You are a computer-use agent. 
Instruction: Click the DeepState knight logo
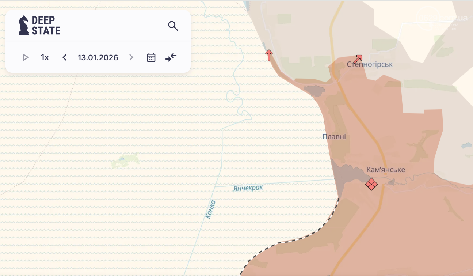[x=24, y=25]
